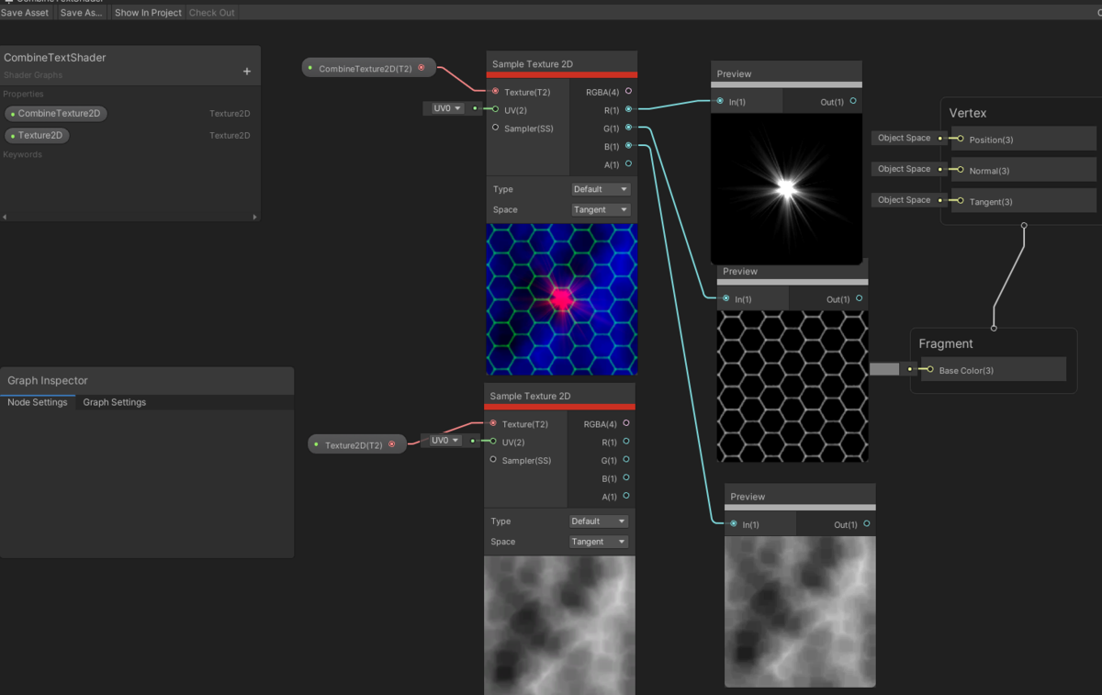
Task: Click the gray Base Color swatch
Action: (884, 369)
